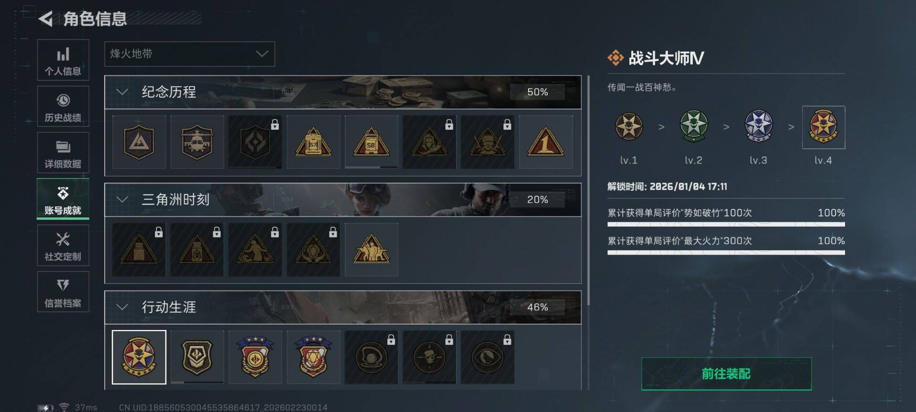Image resolution: width=916 pixels, height=412 pixels.
Task: Select the number 1 triangle badge
Action: (546, 142)
